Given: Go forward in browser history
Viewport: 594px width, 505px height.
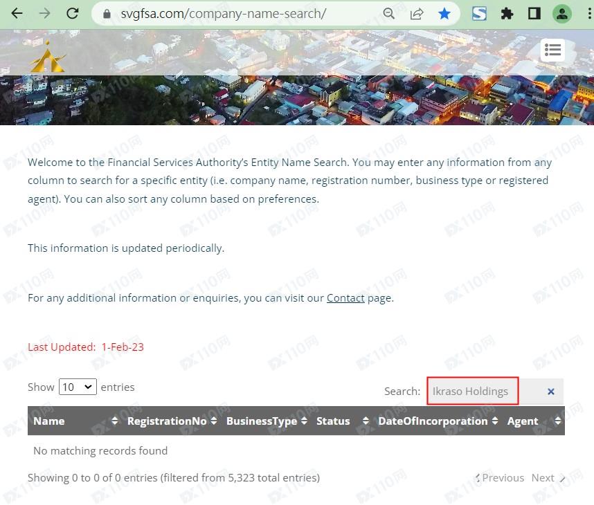Looking at the screenshot, I should (x=45, y=14).
